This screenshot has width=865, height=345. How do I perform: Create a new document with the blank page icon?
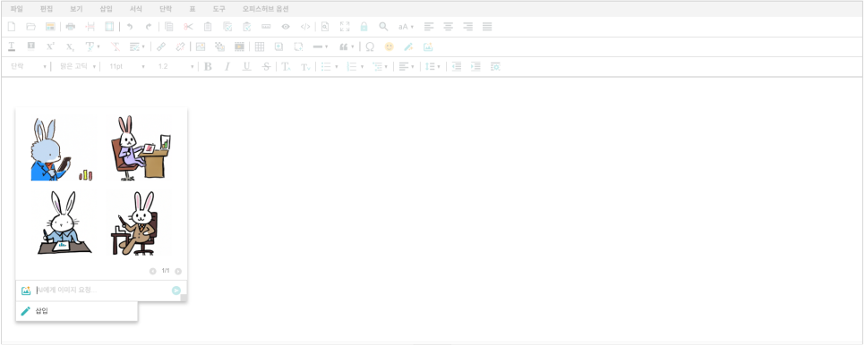pyautogui.click(x=12, y=27)
